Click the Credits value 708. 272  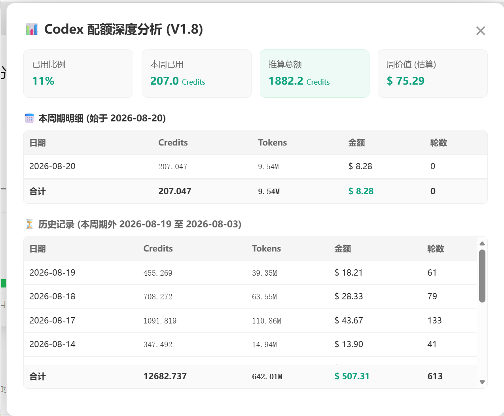click(158, 297)
